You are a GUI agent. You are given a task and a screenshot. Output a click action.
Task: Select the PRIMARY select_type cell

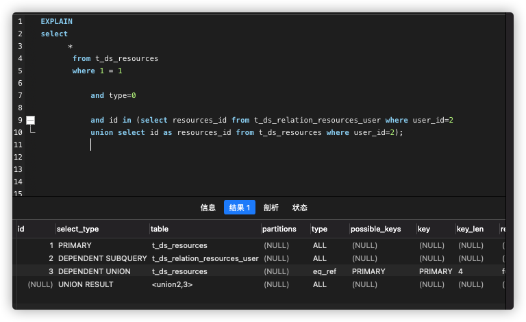(75, 245)
